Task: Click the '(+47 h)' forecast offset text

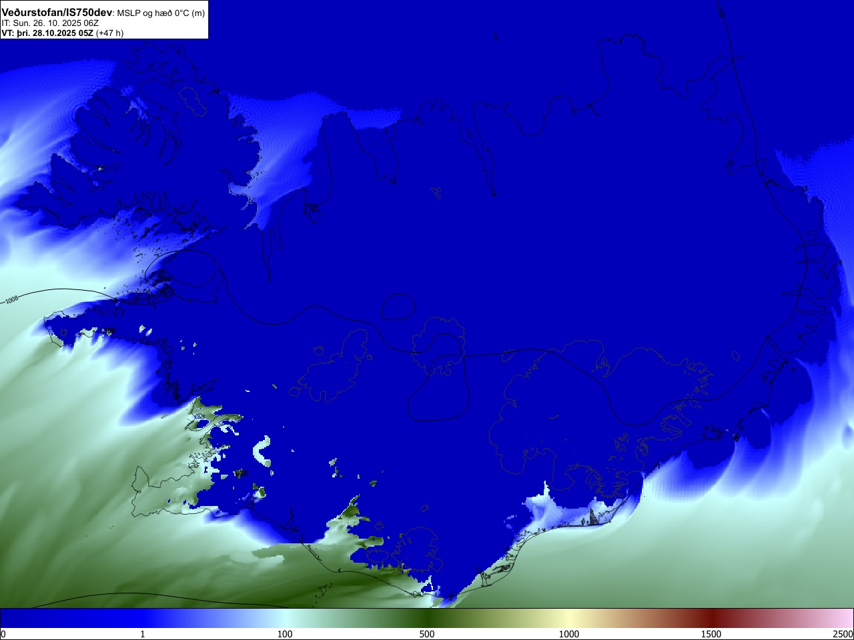Action: point(109,33)
